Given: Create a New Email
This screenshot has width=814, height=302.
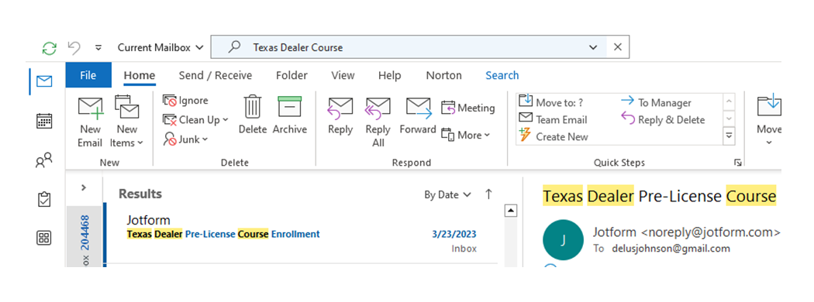Looking at the screenshot, I should [x=91, y=122].
